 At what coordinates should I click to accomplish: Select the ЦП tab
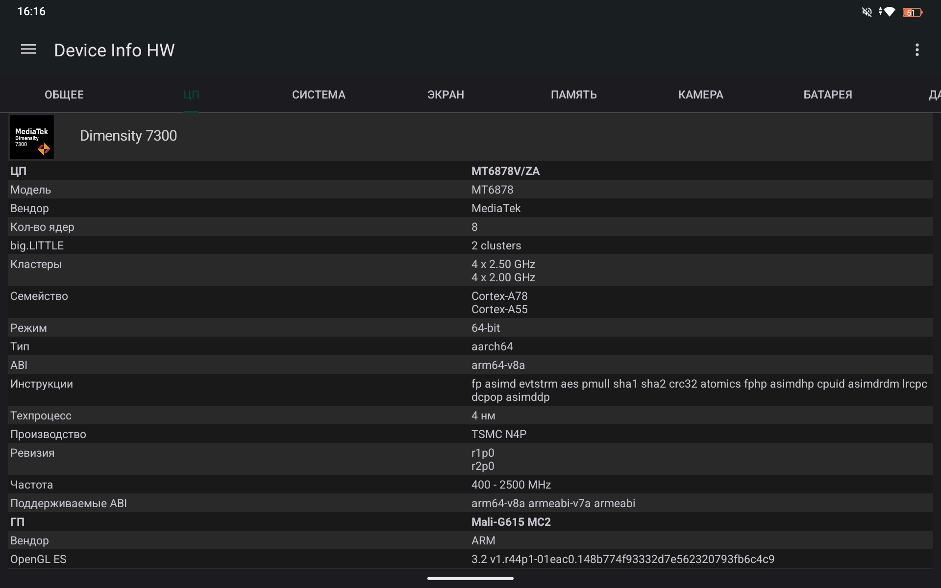tap(191, 95)
